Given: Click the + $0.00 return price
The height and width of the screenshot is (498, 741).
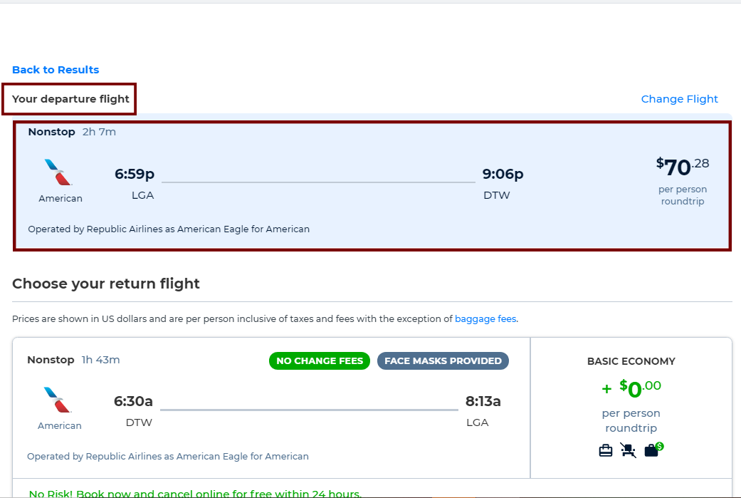Looking at the screenshot, I should tap(631, 389).
